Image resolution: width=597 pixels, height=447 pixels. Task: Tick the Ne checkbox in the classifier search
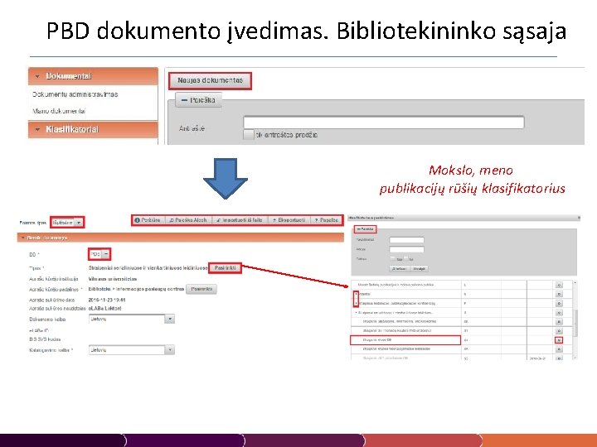coord(405,259)
